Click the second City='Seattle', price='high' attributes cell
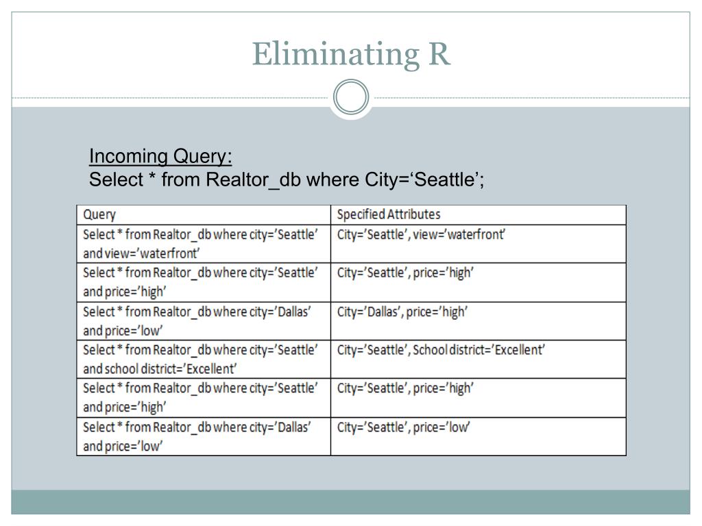 pyautogui.click(x=478, y=398)
